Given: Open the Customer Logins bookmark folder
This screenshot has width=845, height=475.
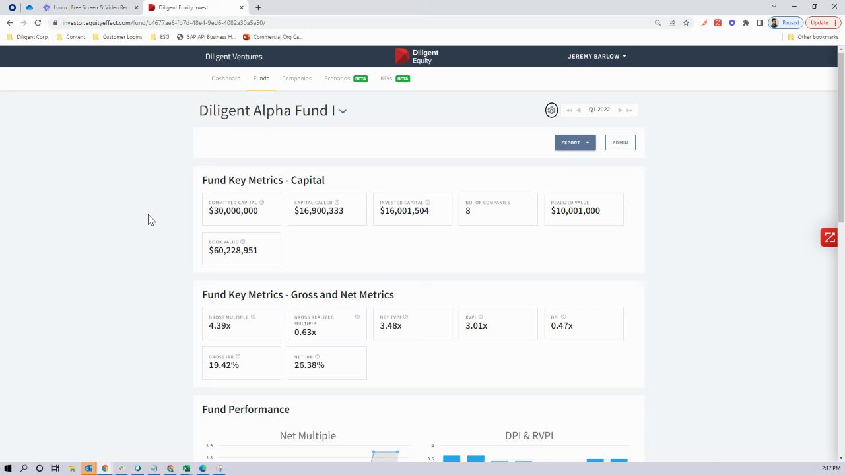Looking at the screenshot, I should [x=118, y=37].
